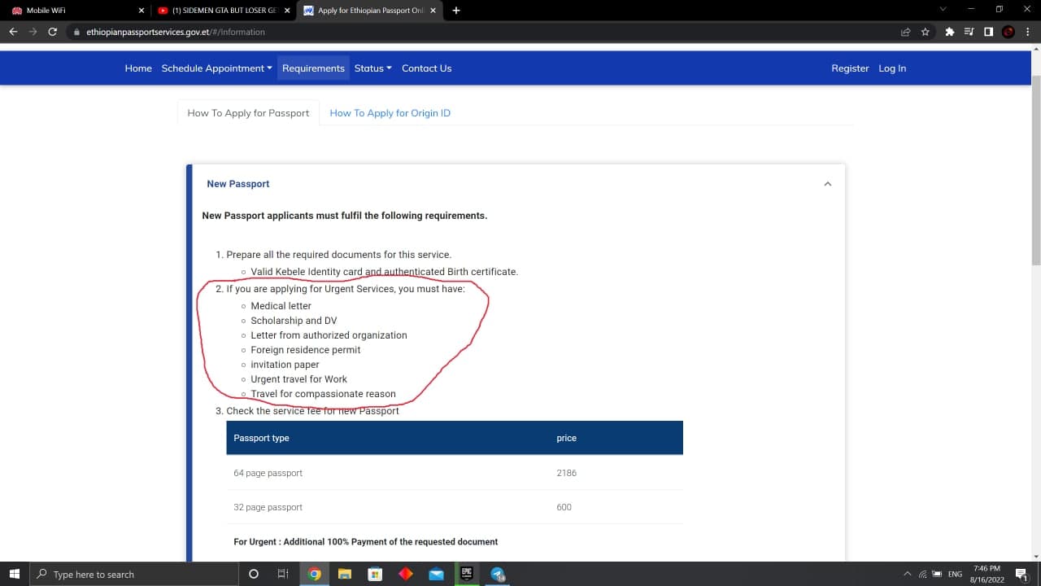The width and height of the screenshot is (1041, 586).
Task: Toggle the Chrome side panel
Action: [x=988, y=32]
